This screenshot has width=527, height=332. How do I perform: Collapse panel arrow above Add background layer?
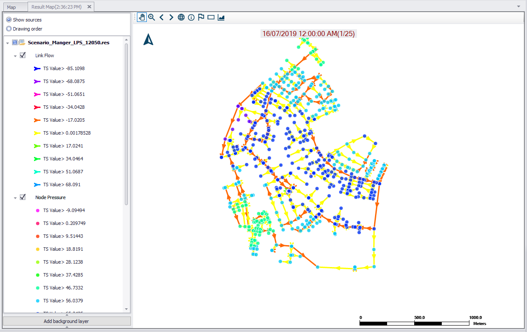(x=67, y=315)
